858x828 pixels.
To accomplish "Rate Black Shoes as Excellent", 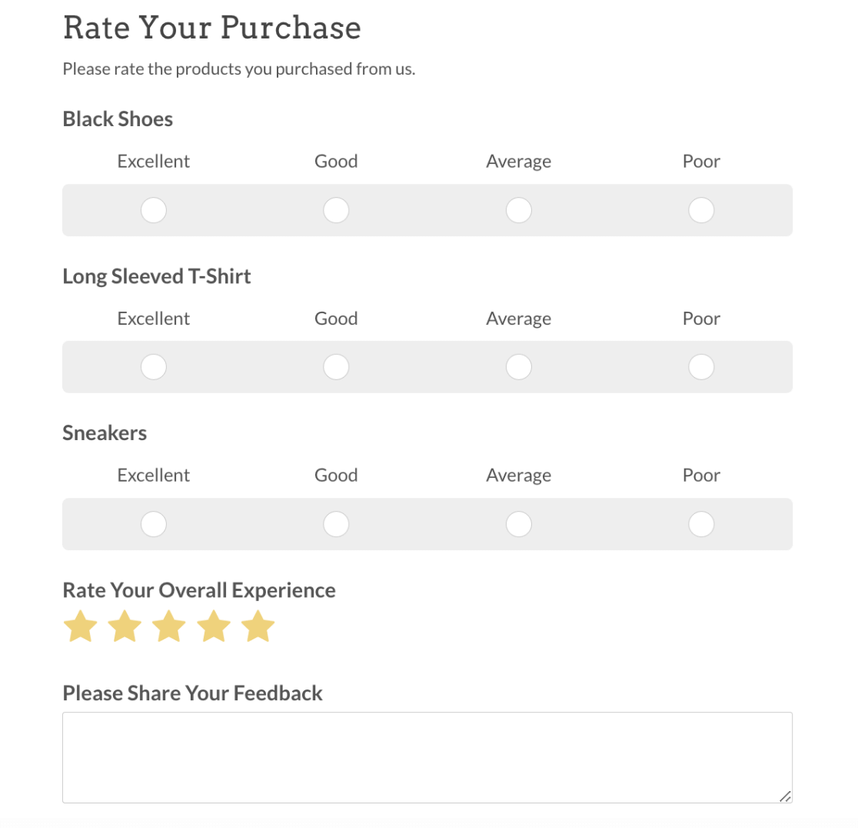I will [154, 210].
